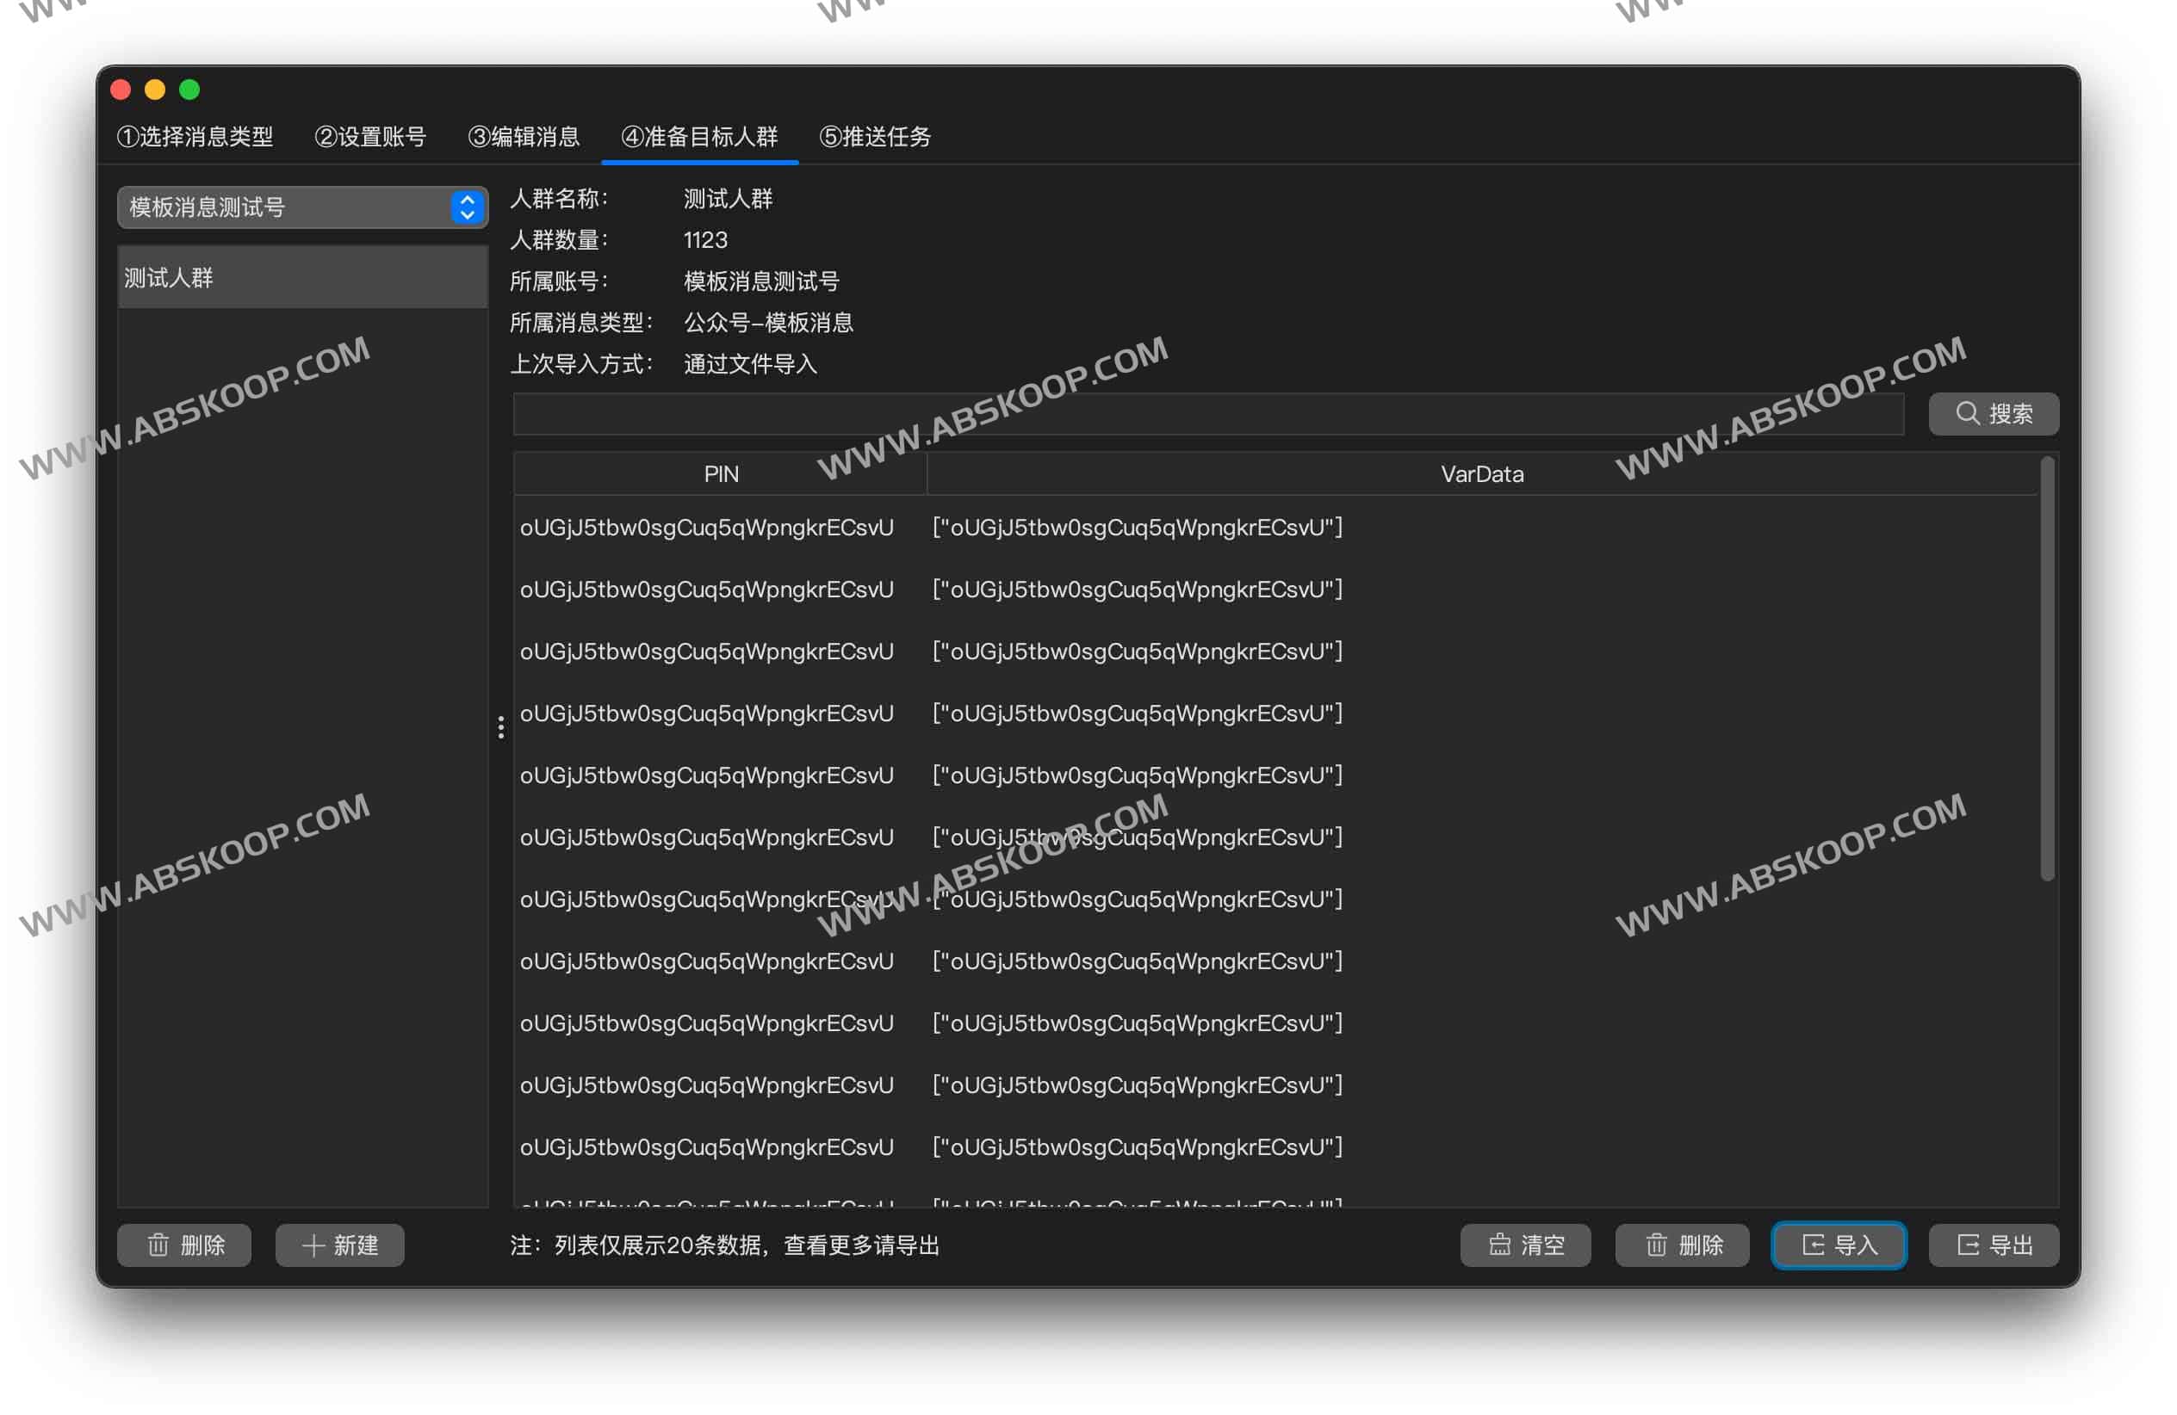Click the 搜索 button to search

pos(1994,413)
